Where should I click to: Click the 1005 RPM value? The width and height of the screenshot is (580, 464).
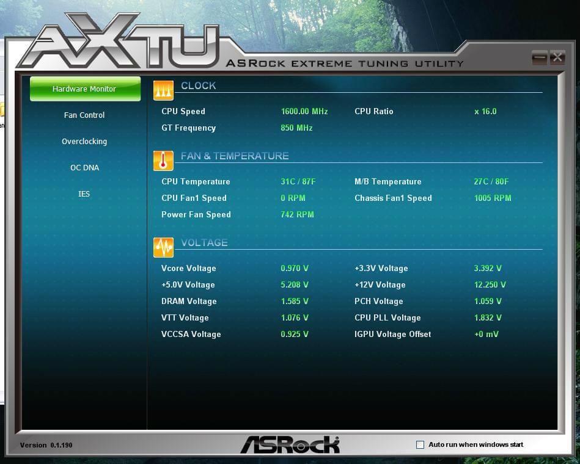pyautogui.click(x=493, y=198)
